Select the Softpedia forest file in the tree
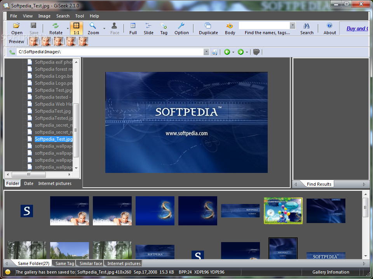 [x=54, y=69]
